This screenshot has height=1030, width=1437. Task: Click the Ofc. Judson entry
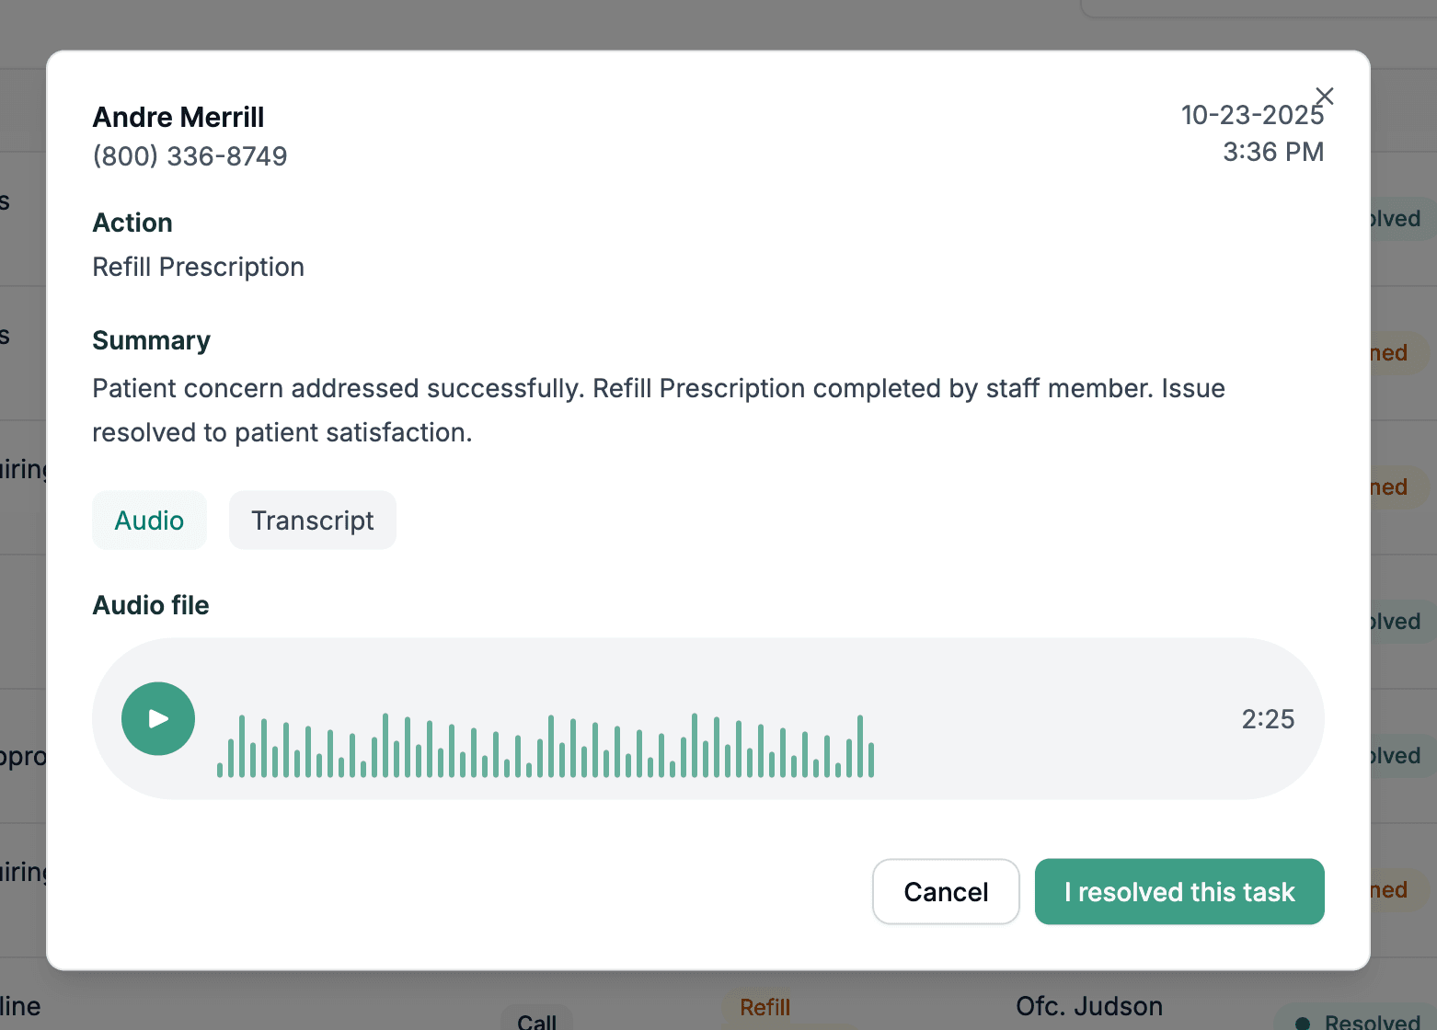1088,1006
